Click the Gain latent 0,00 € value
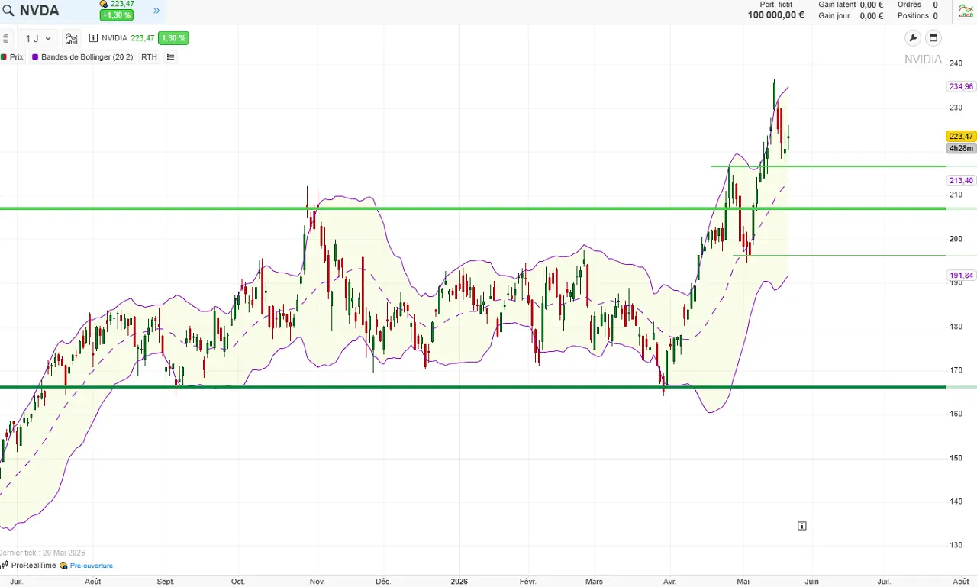 click(x=871, y=5)
